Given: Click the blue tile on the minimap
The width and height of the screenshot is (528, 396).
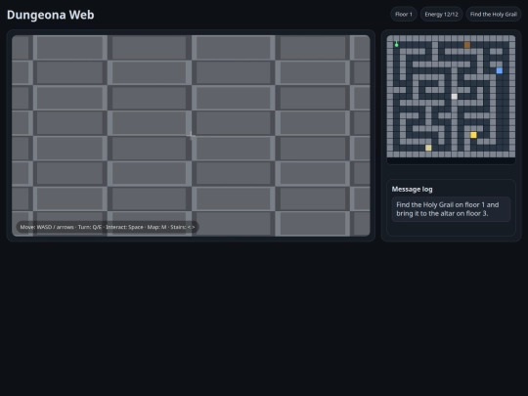Looking at the screenshot, I should [x=500, y=70].
